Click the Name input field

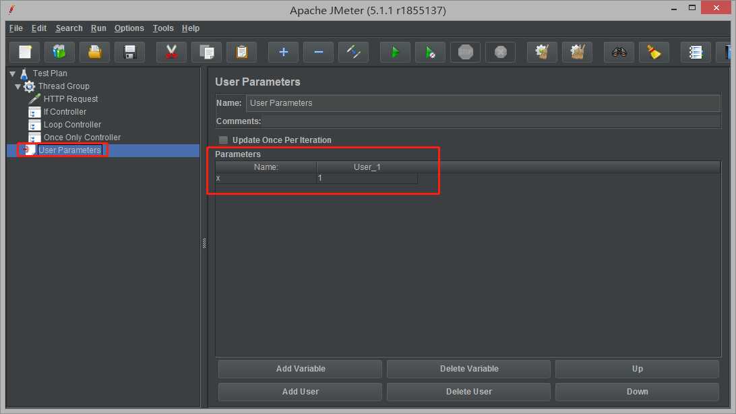pyautogui.click(x=483, y=103)
